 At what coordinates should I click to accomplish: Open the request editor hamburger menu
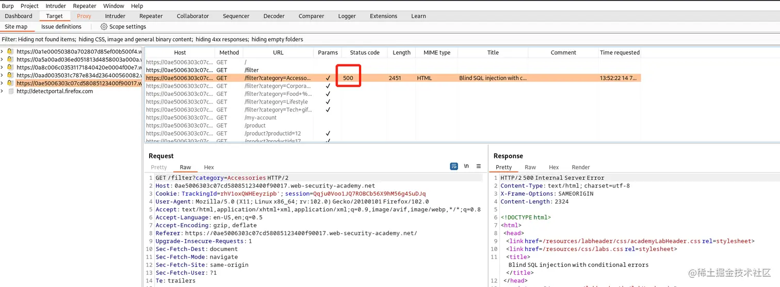click(x=479, y=166)
